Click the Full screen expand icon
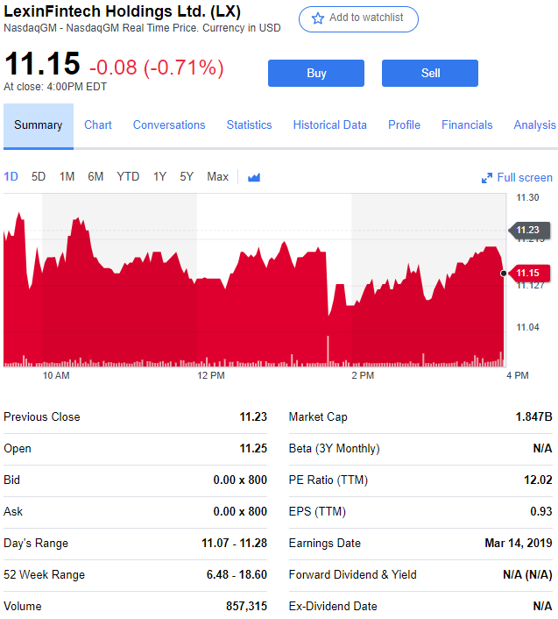Viewport: 558px width, 619px height. pos(487,178)
